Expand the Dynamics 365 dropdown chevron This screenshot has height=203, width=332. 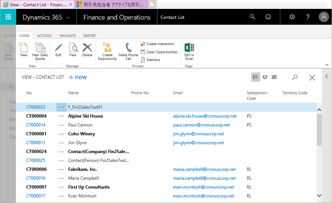(68, 18)
